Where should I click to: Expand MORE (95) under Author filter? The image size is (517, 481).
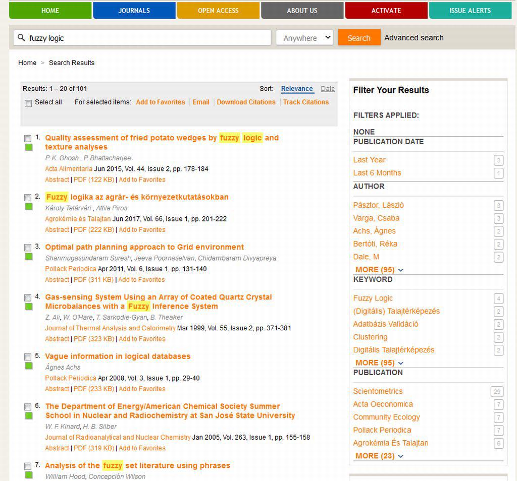[x=379, y=270]
